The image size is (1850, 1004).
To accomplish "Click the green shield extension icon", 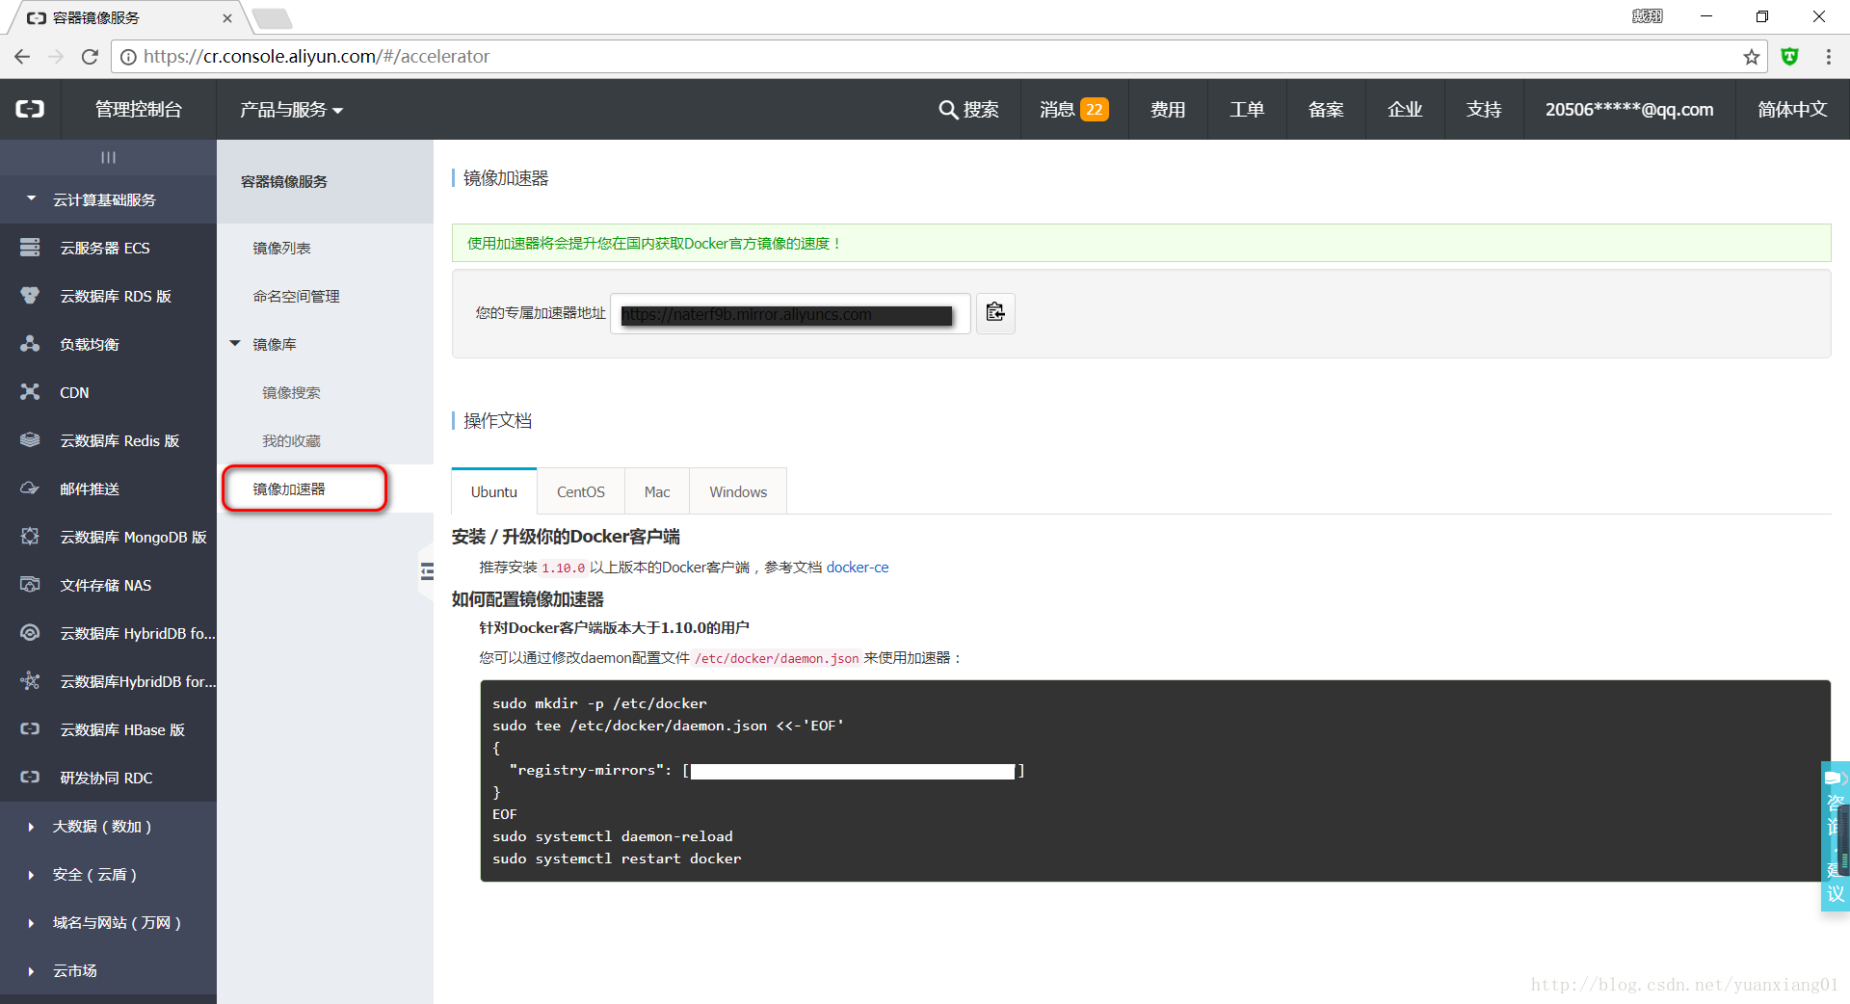I will [1789, 57].
